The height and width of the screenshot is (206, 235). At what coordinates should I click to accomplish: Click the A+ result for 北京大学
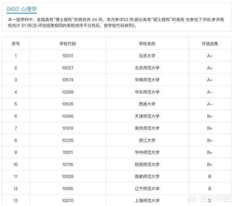point(210,56)
